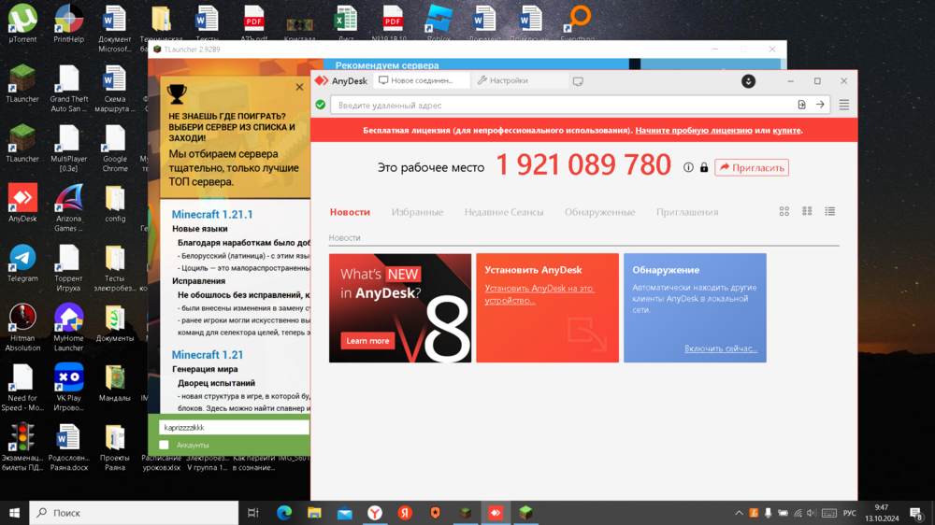Select the VK Play desktop icon
The width and height of the screenshot is (935, 525).
coord(68,388)
